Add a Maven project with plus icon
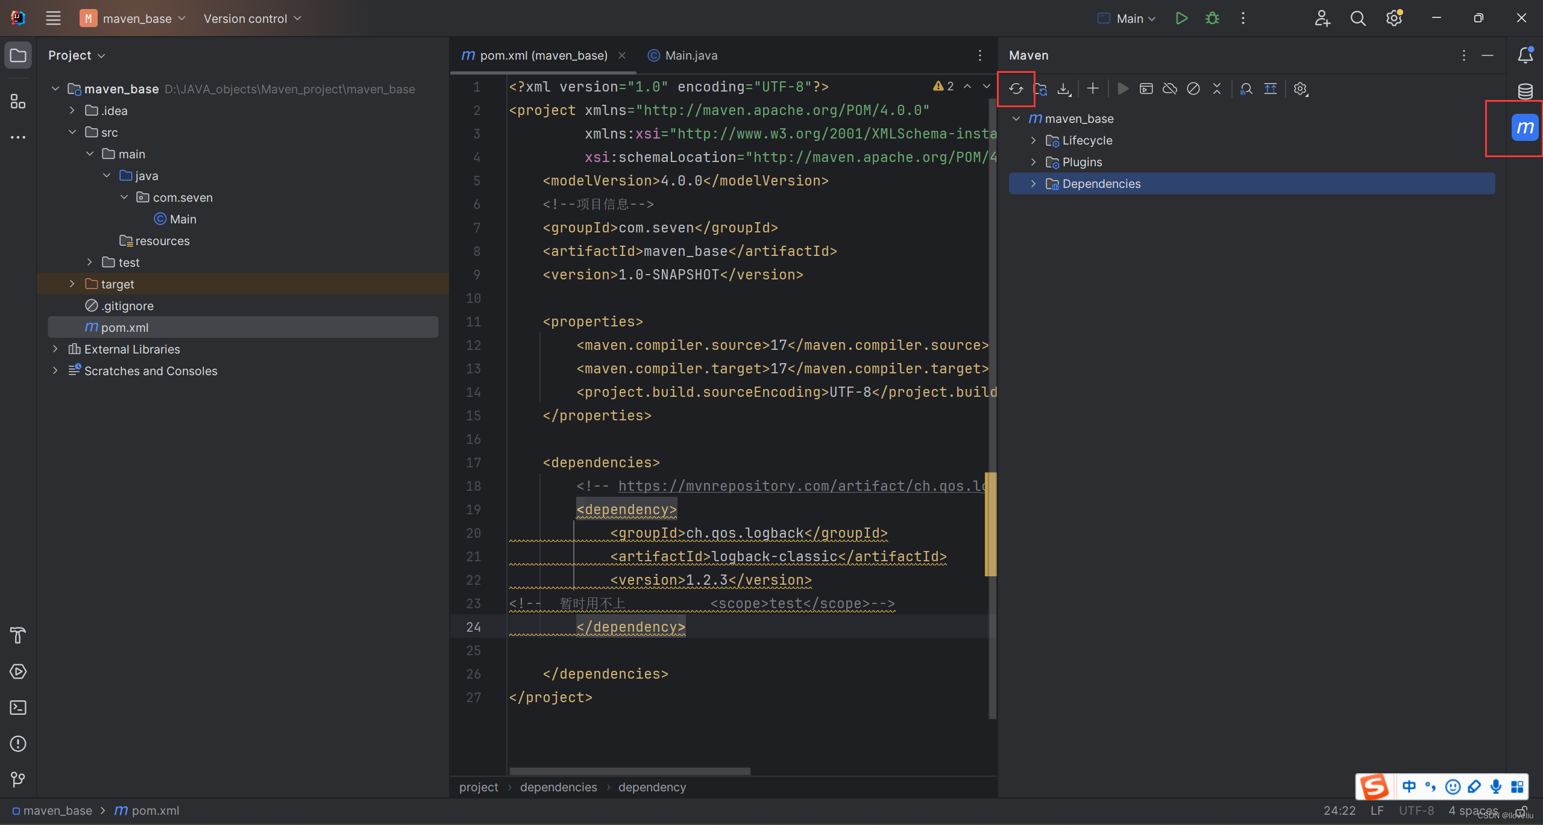Image resolution: width=1543 pixels, height=825 pixels. point(1093,89)
